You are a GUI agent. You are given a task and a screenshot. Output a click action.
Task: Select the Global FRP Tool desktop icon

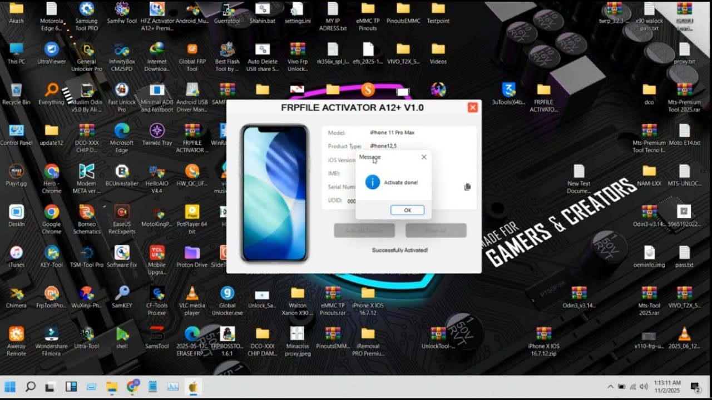click(x=192, y=57)
